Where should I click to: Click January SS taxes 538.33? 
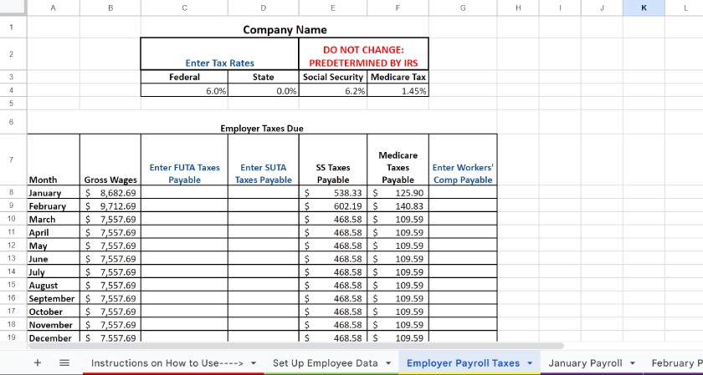point(333,193)
